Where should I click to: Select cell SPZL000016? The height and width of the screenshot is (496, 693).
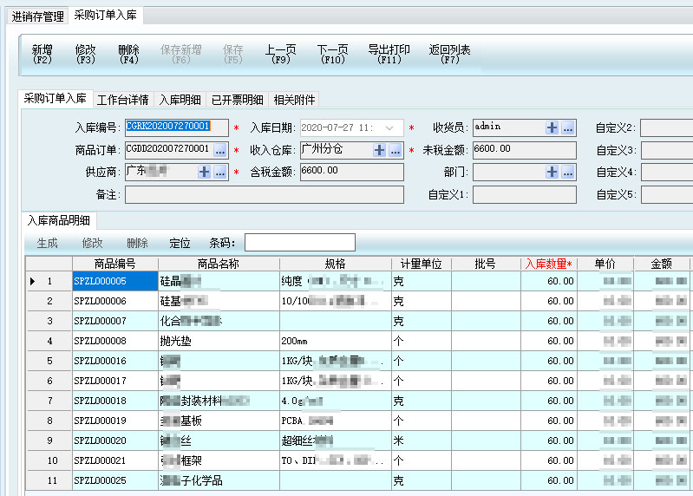point(114,361)
